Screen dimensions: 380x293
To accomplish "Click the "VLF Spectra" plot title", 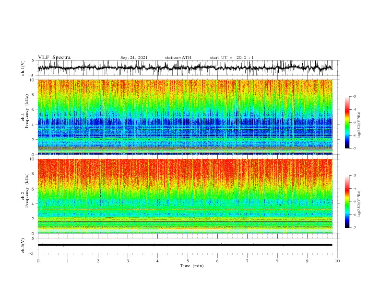I will tap(54, 57).
